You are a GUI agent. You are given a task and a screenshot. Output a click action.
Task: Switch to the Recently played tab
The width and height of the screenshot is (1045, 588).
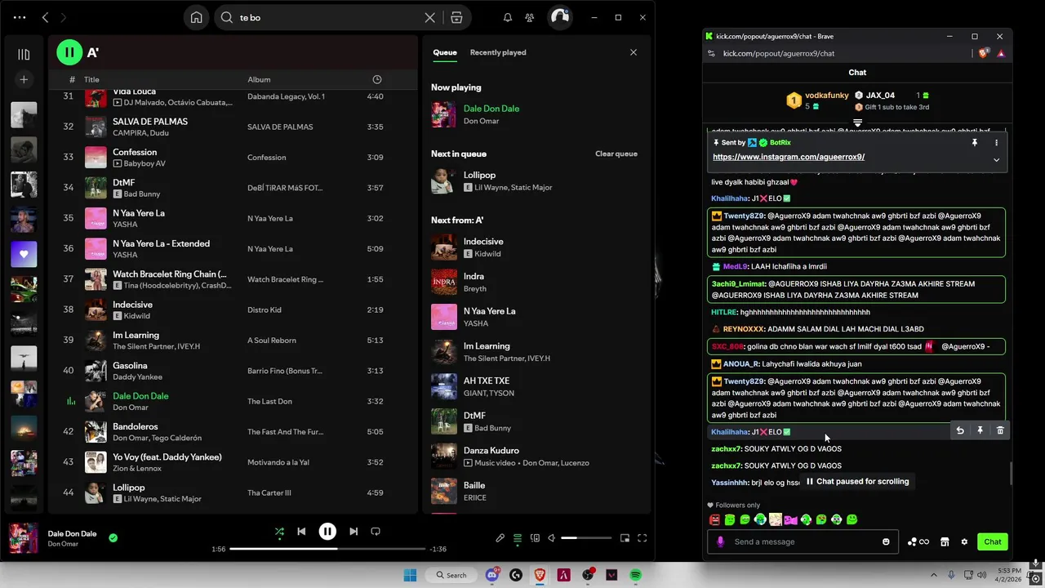click(498, 52)
